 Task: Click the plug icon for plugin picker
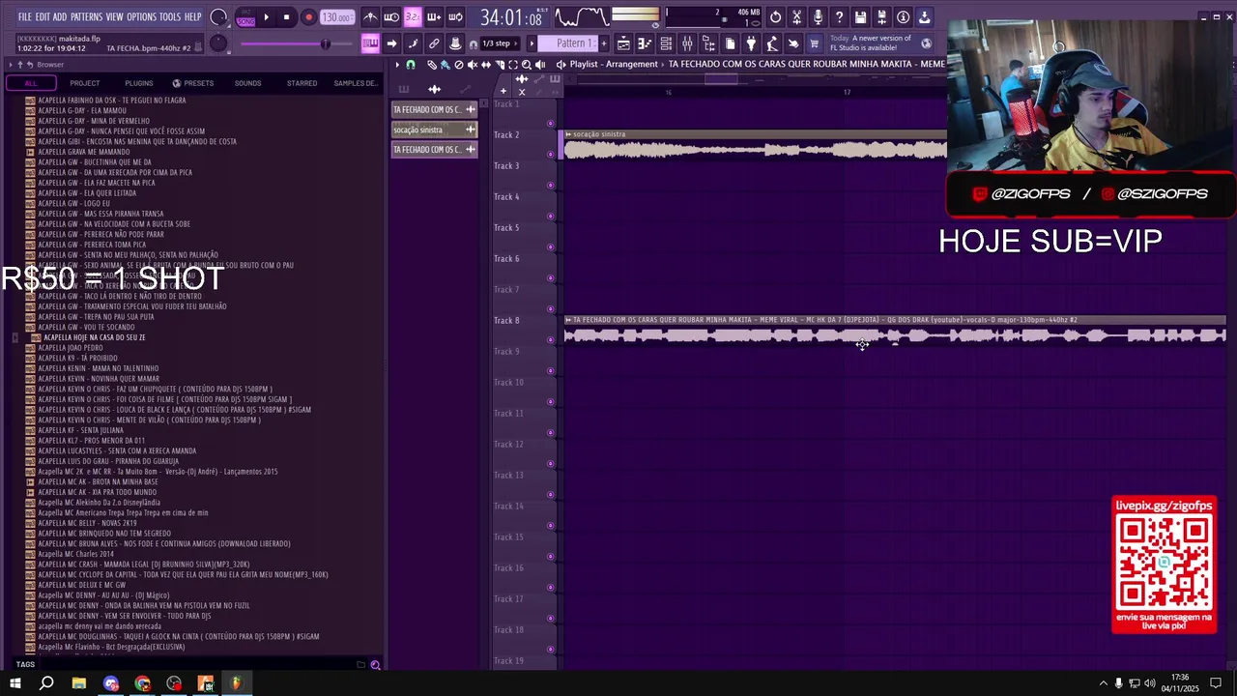(751, 43)
